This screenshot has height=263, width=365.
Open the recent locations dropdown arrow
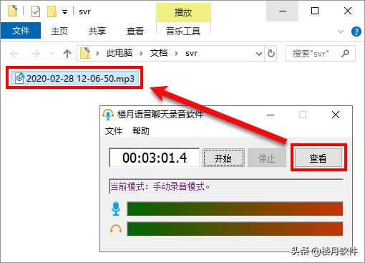coord(53,54)
